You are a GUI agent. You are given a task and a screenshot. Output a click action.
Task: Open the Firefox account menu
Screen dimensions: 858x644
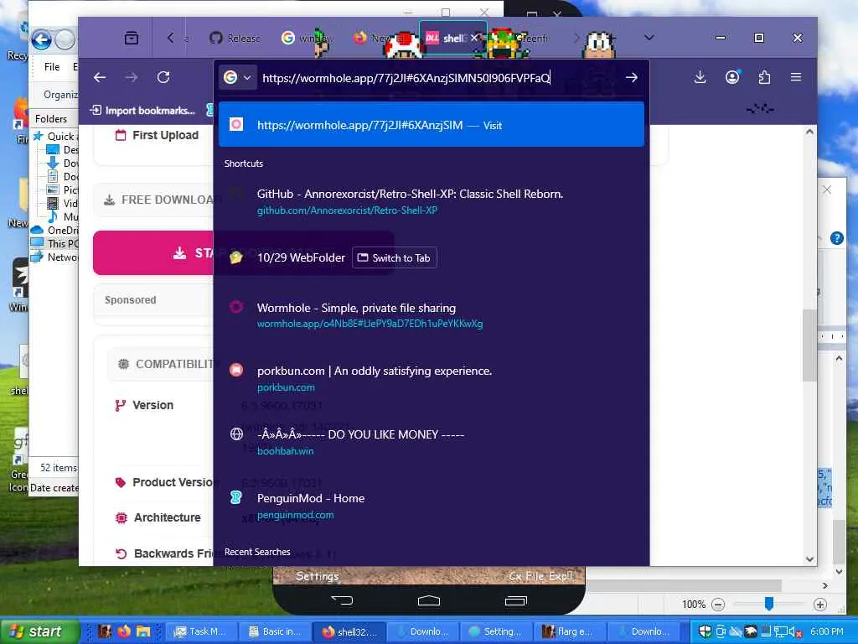coord(732,78)
